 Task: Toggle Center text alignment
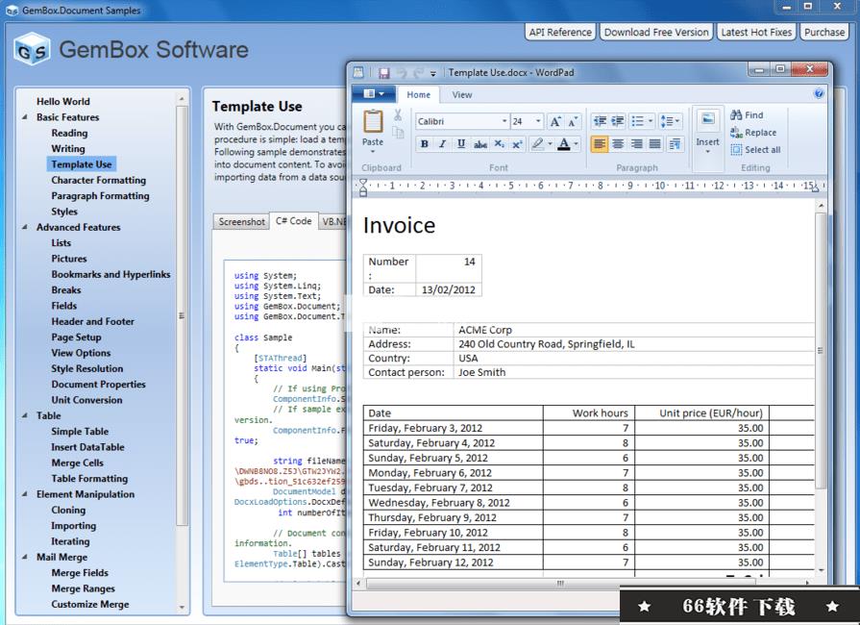click(618, 144)
